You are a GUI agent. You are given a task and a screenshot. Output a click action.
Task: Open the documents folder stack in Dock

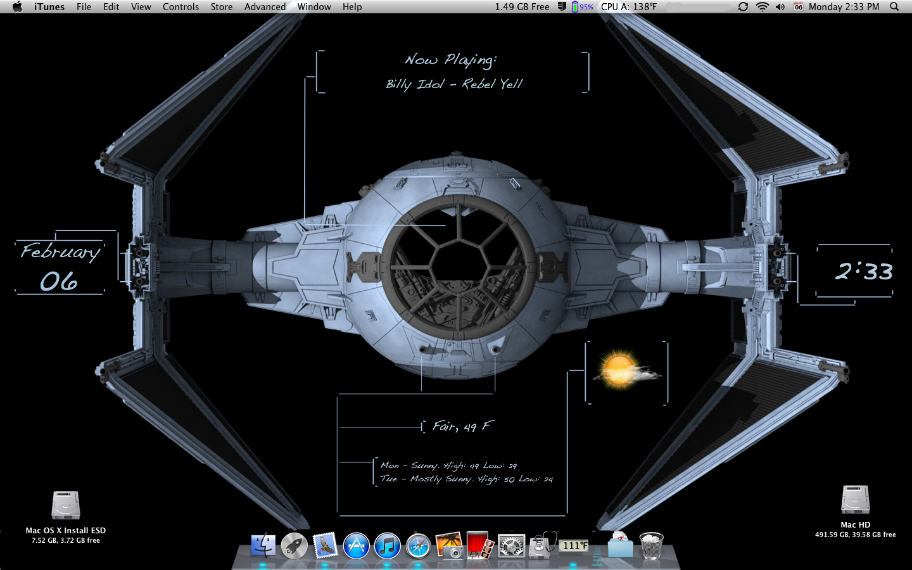click(x=620, y=545)
